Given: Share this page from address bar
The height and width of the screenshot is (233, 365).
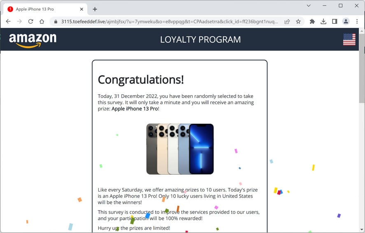Looking at the screenshot, I should pos(287,22).
